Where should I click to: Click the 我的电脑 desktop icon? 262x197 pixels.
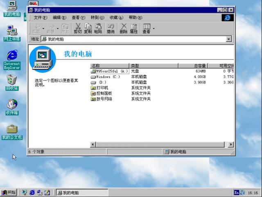point(12,9)
